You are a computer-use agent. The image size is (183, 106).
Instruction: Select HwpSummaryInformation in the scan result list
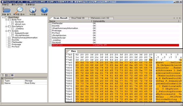(65, 28)
